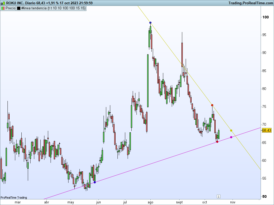This screenshot has height=205, width=274.
Task: Click the oct label on the time axis
Action: tap(205, 202)
